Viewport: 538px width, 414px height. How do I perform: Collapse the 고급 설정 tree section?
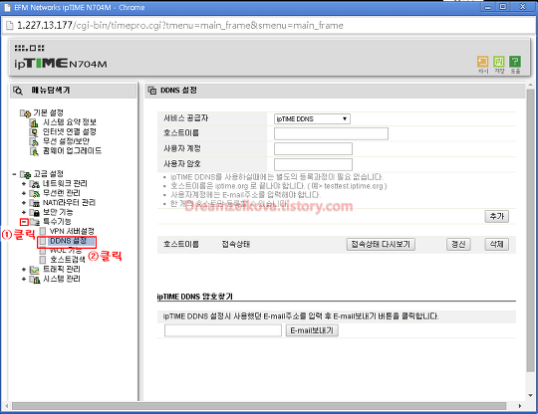pos(14,174)
